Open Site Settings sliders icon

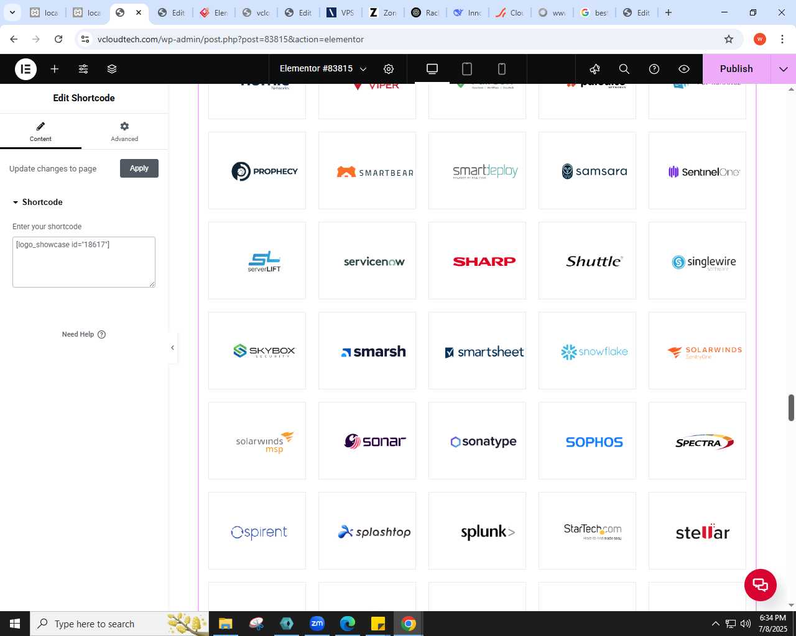(x=83, y=69)
